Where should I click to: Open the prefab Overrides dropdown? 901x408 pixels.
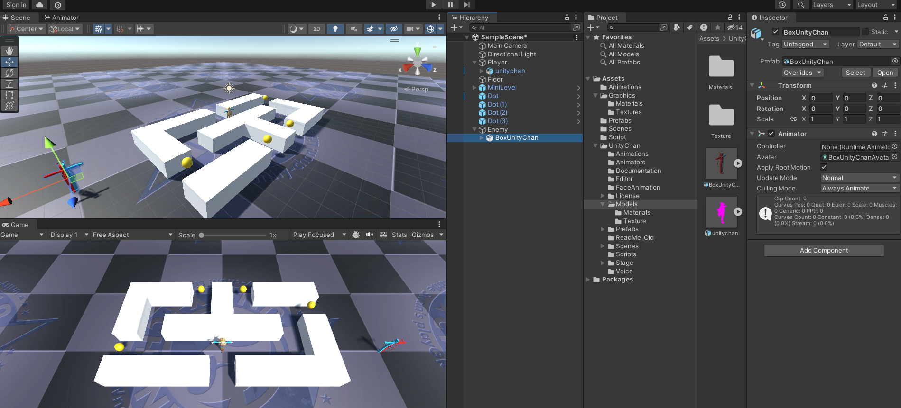pos(803,73)
